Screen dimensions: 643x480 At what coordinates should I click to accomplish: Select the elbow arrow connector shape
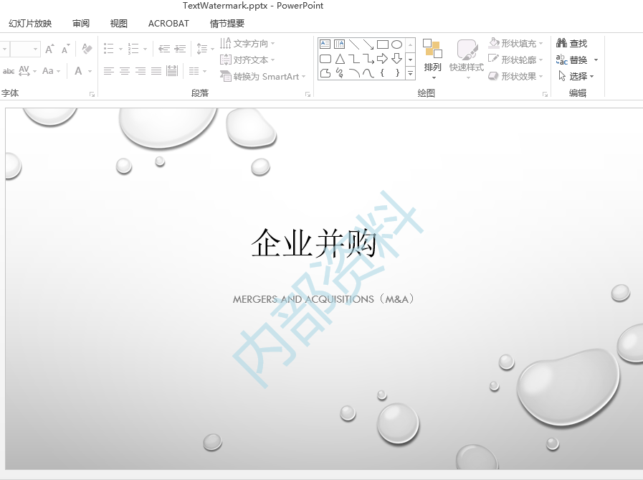coord(368,59)
